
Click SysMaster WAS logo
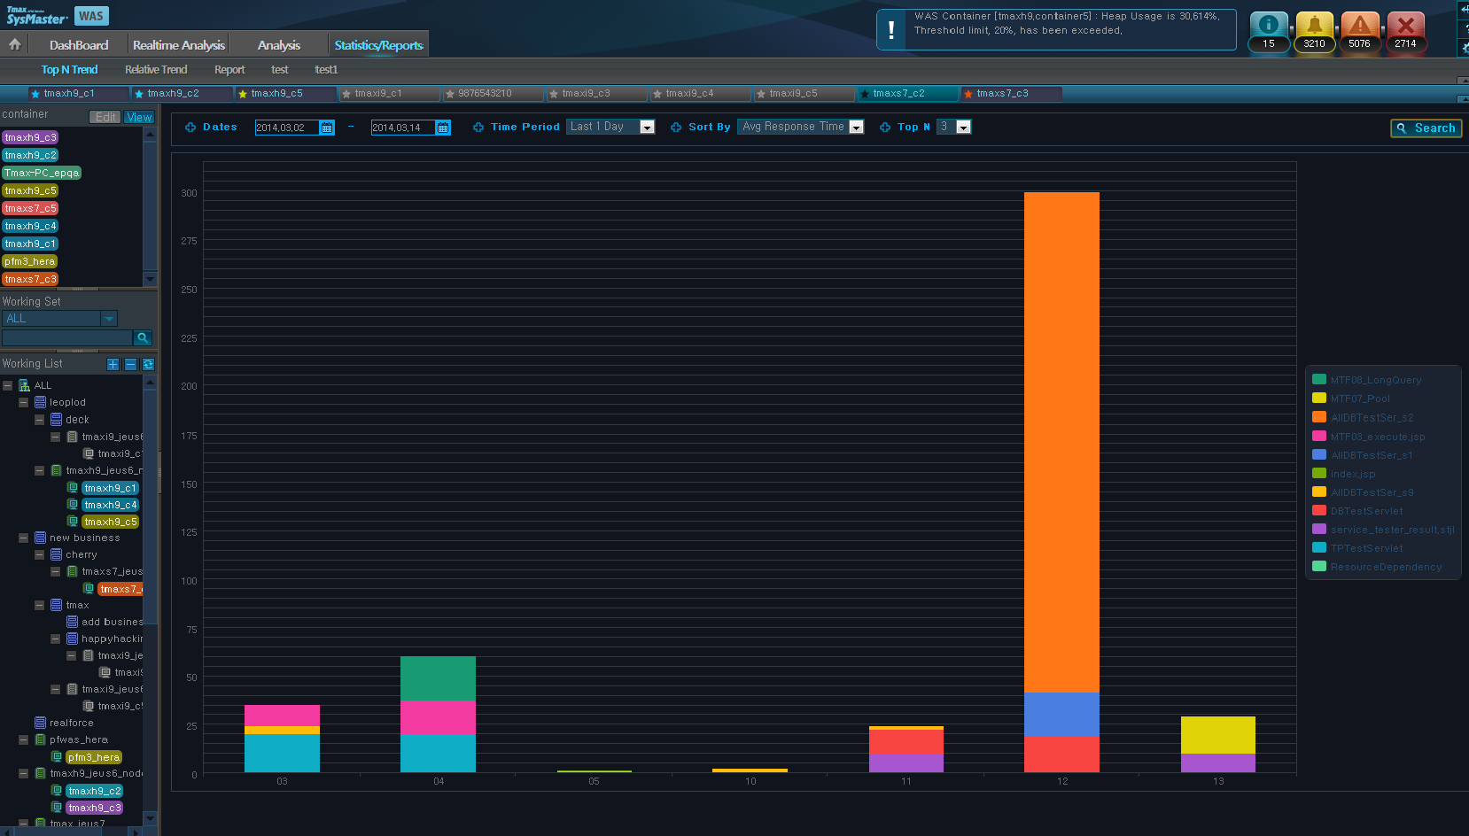coord(56,16)
